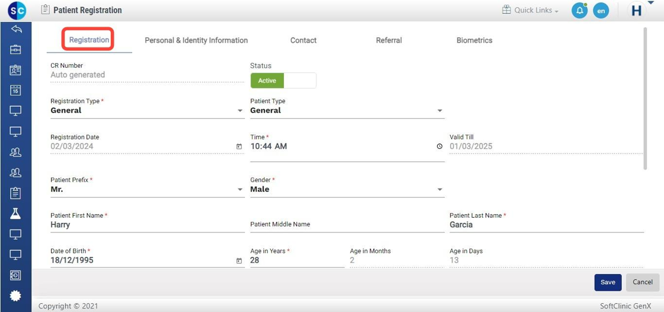Expand the arrow next to the H avatar
Viewport: 664px width, 312px height.
(x=650, y=3)
